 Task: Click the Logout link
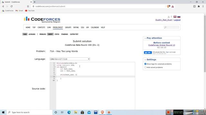click(177, 20)
